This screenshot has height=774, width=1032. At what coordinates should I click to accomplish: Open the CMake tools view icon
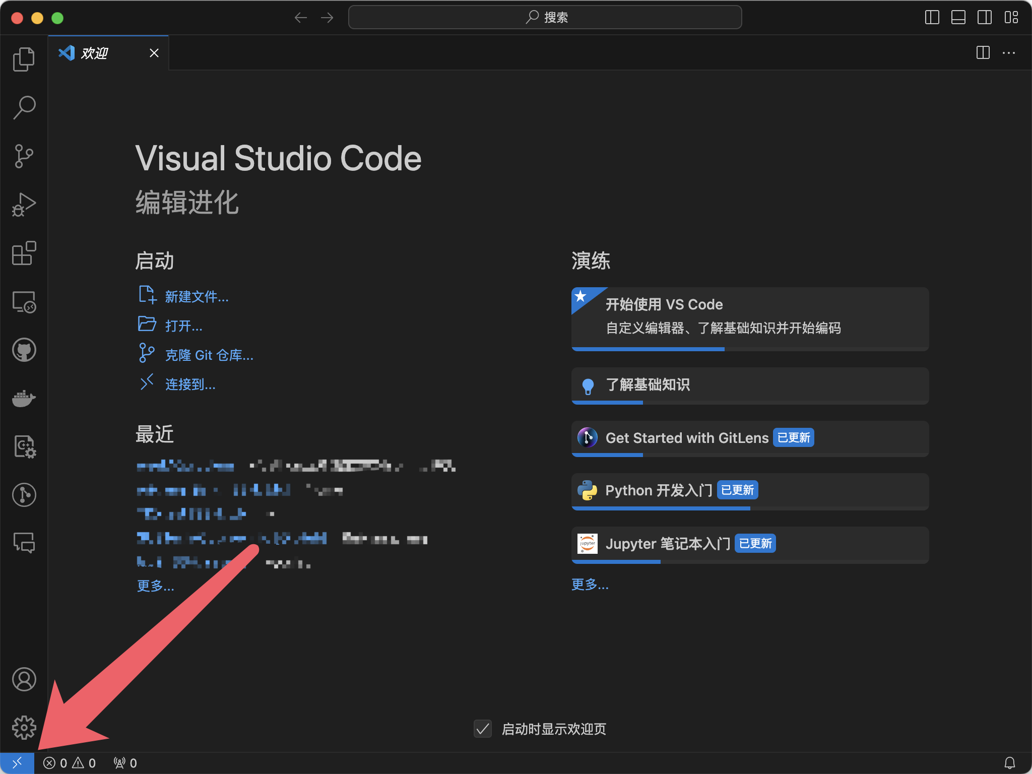pos(24,446)
